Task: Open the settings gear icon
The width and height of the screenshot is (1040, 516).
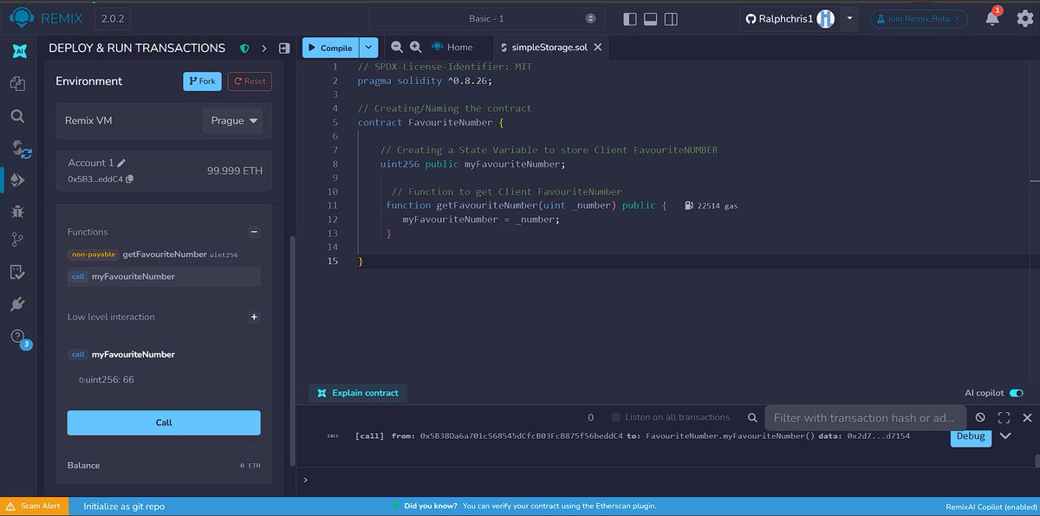Action: click(x=1024, y=18)
